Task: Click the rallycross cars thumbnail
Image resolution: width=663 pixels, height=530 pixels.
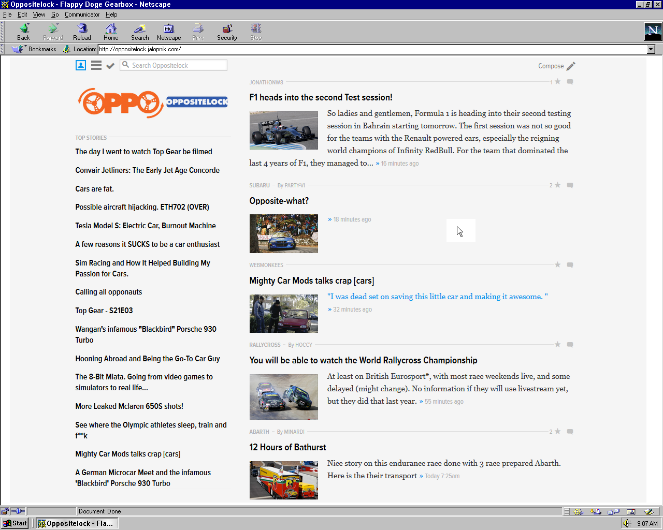Action: click(x=284, y=397)
